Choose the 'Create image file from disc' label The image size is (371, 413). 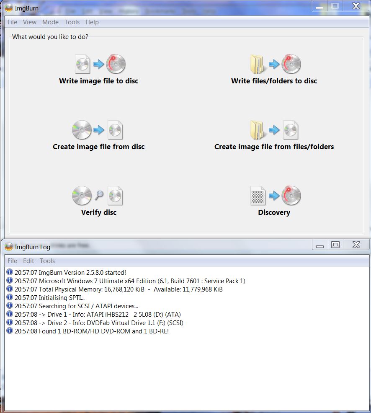(98, 147)
